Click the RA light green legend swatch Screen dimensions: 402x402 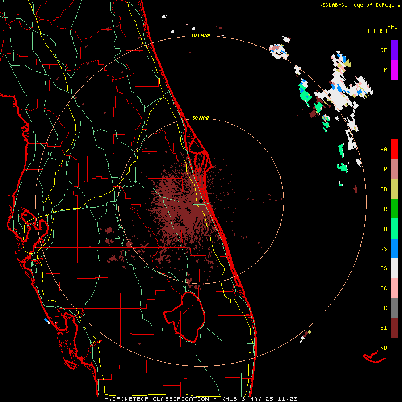coord(394,229)
